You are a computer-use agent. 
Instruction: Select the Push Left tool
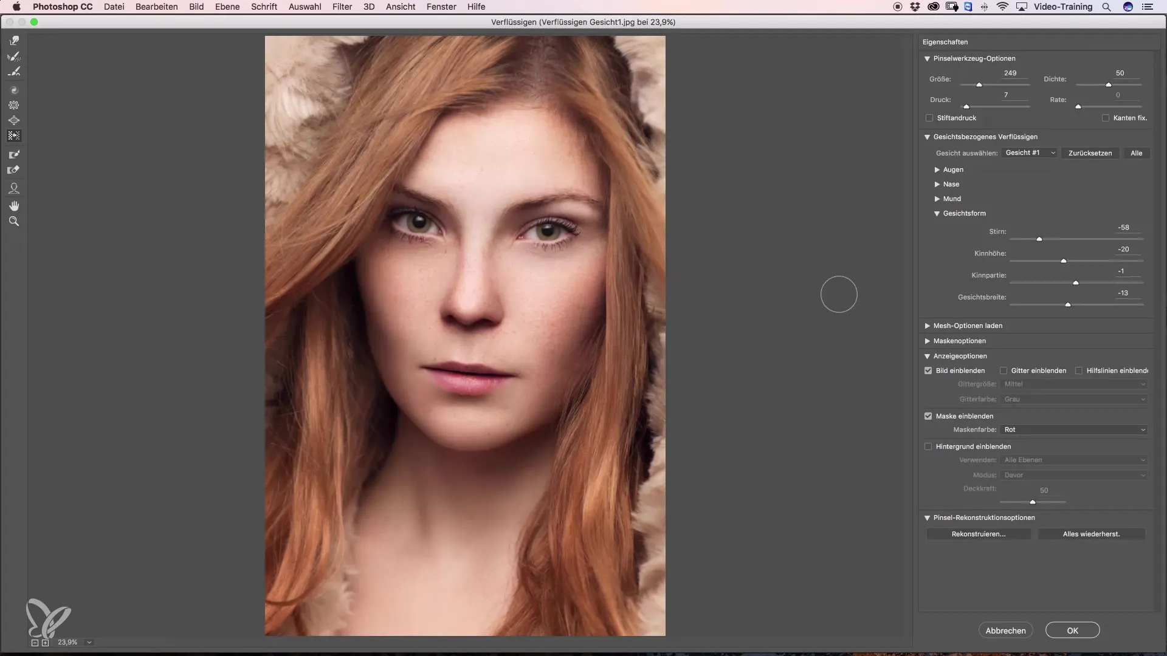pyautogui.click(x=14, y=136)
